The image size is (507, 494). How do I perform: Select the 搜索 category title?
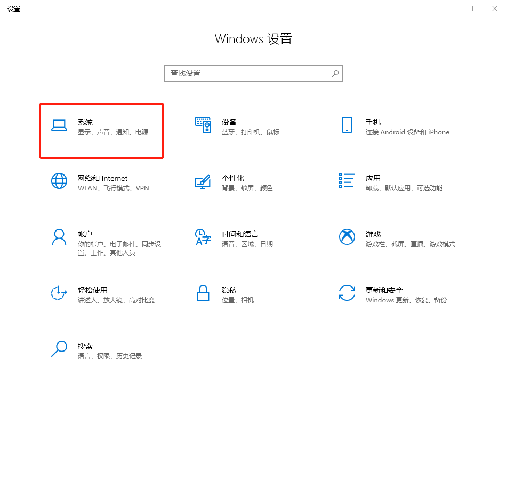pyautogui.click(x=85, y=346)
